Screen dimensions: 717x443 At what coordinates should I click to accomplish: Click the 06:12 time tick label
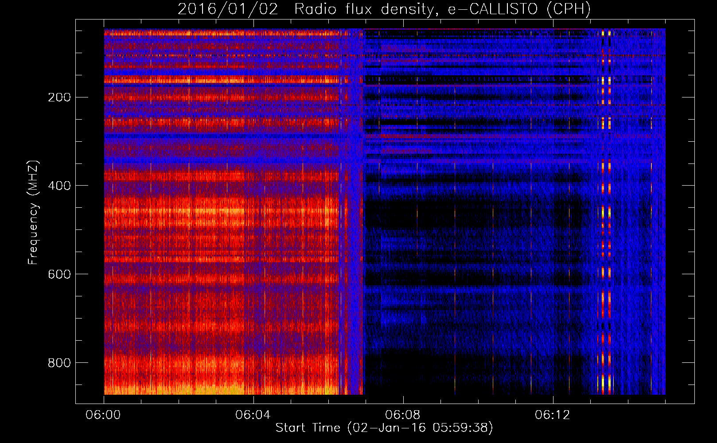coord(553,415)
